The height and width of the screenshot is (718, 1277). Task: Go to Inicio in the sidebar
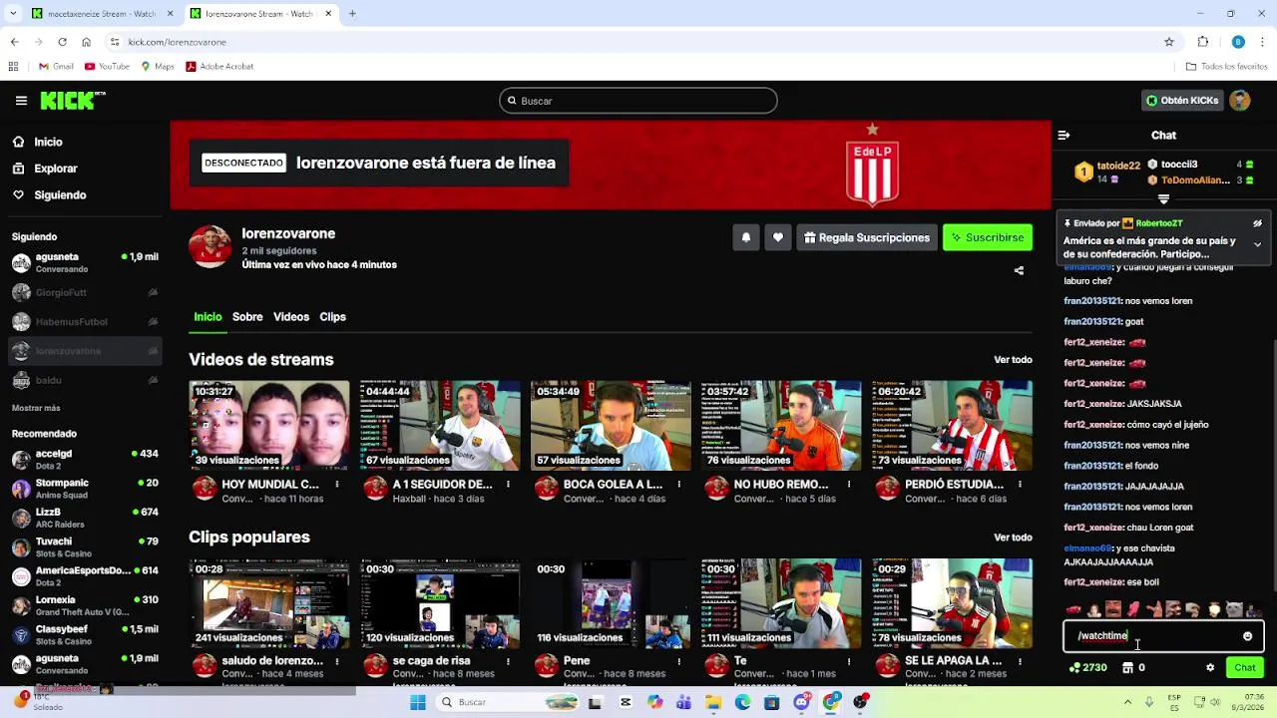click(48, 143)
